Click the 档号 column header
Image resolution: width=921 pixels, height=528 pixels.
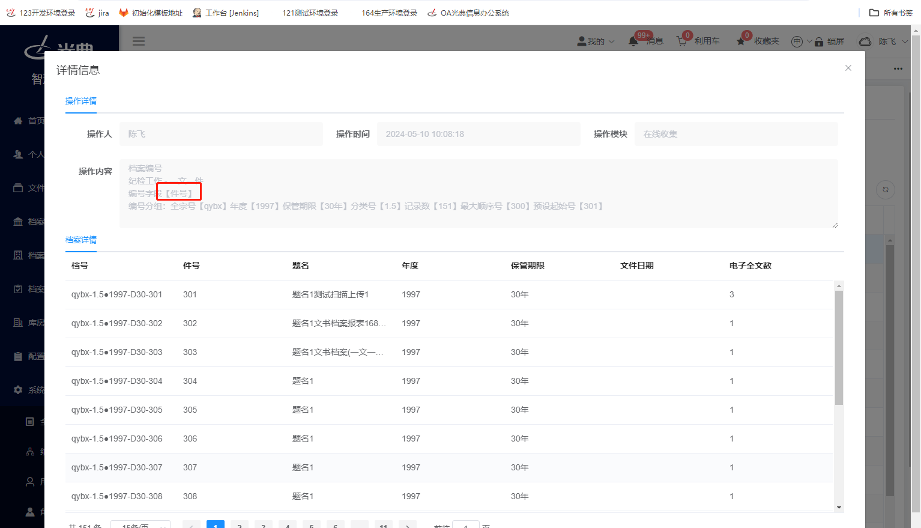click(80, 266)
